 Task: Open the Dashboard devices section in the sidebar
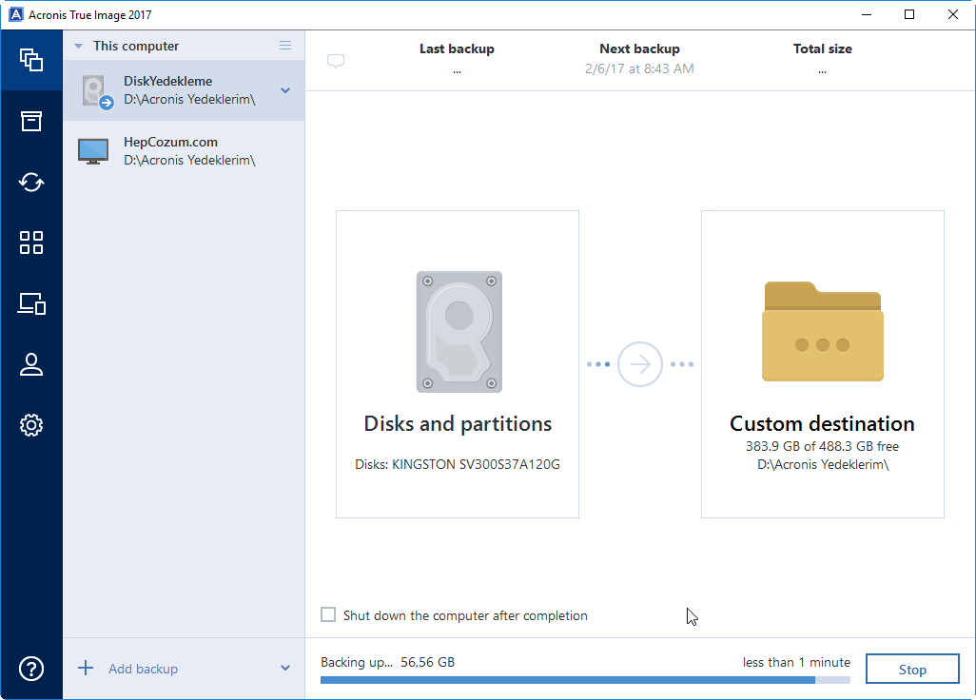(31, 303)
